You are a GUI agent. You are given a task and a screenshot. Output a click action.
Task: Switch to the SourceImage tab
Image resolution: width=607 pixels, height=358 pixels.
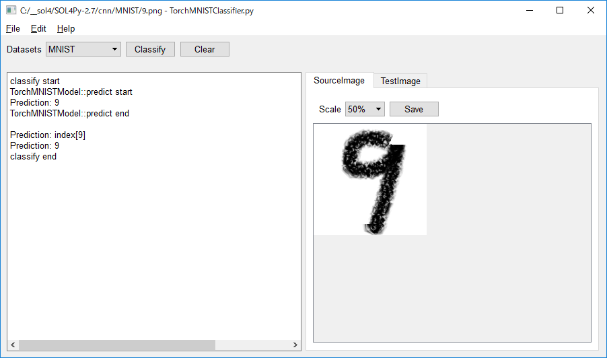click(339, 81)
